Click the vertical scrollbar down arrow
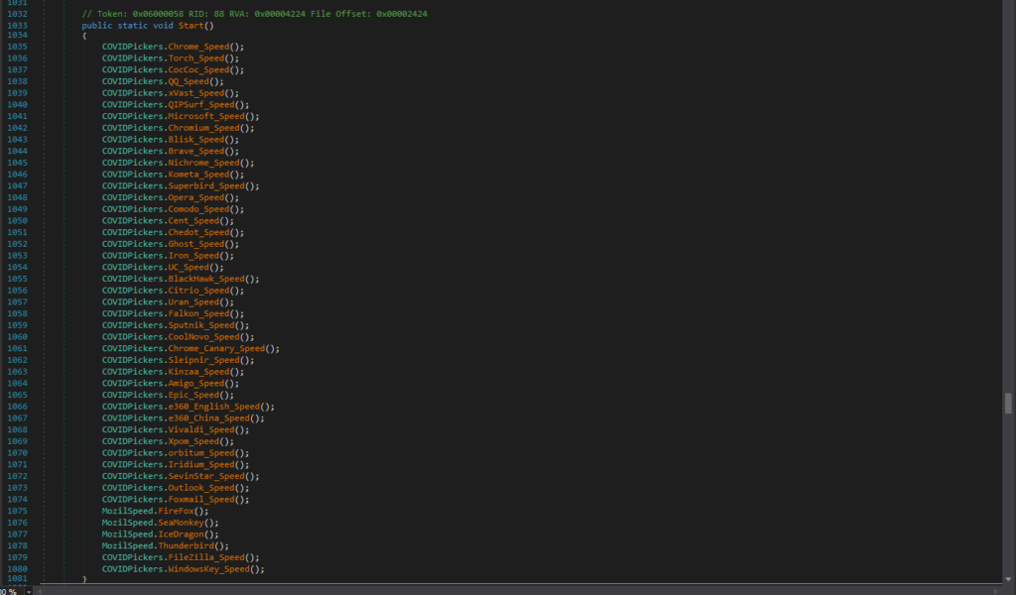The width and height of the screenshot is (1016, 595). [x=1008, y=578]
